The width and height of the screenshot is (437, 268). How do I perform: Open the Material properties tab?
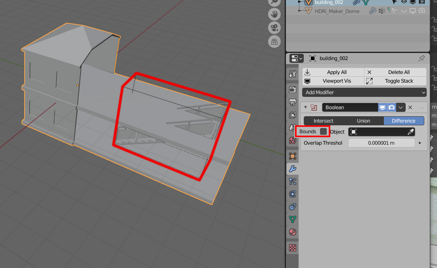tap(292, 232)
